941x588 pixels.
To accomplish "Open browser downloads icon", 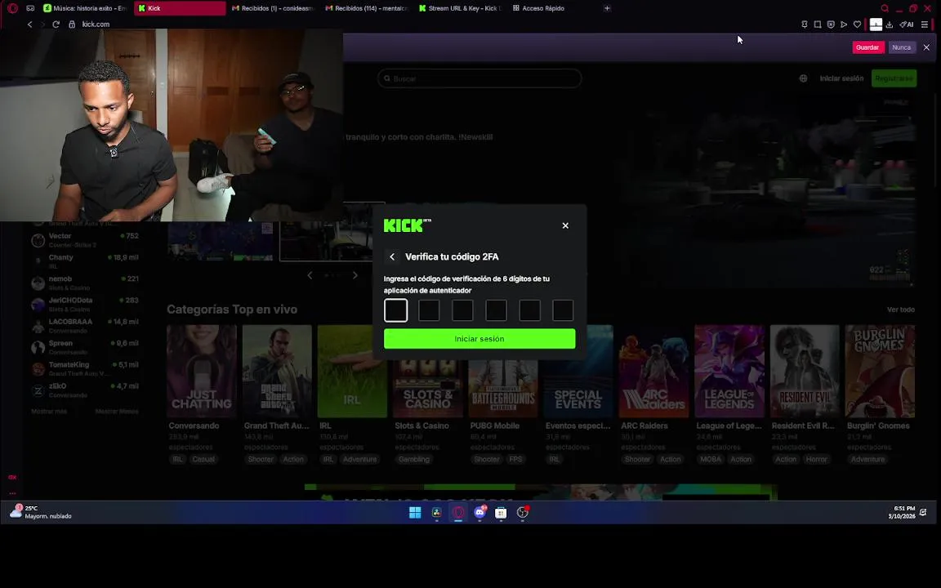I will 890,24.
